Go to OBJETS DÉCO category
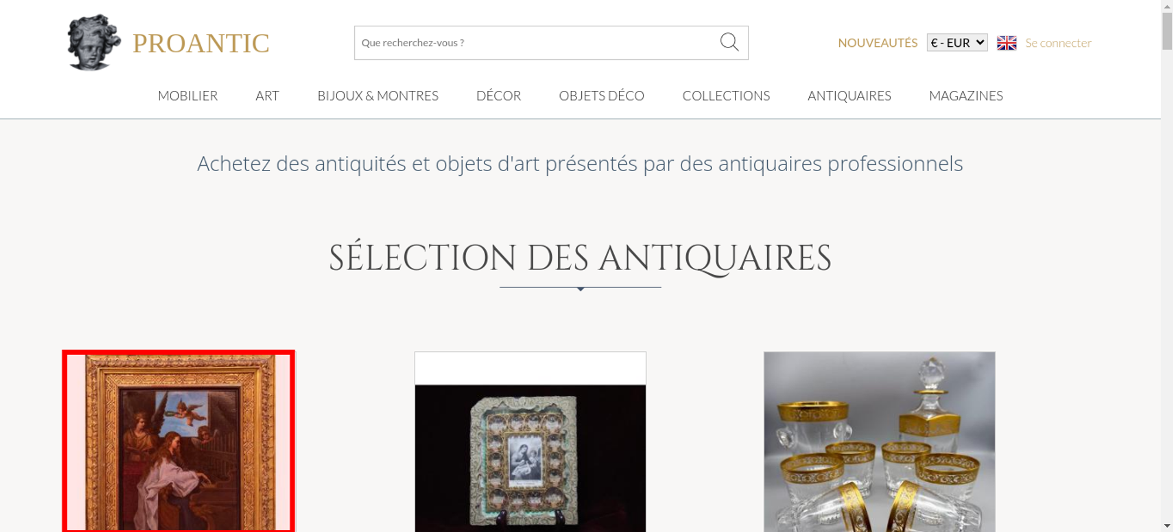This screenshot has height=532, width=1173. (x=602, y=96)
